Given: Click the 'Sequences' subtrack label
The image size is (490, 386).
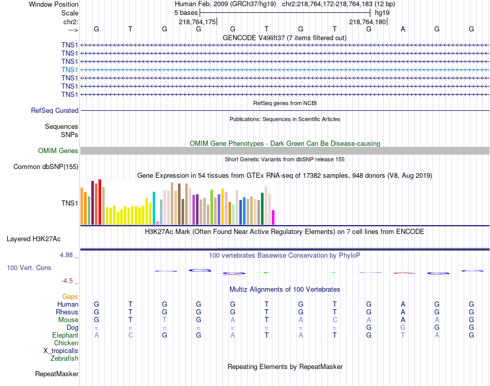Looking at the screenshot, I should coord(61,126).
